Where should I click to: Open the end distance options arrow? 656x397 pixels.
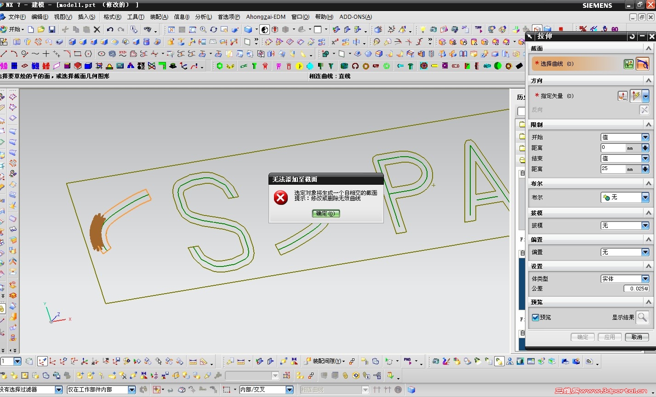click(x=645, y=169)
